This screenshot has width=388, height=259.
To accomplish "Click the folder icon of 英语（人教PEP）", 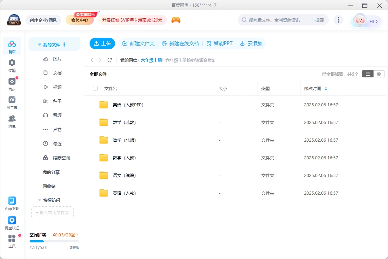I will click(104, 105).
